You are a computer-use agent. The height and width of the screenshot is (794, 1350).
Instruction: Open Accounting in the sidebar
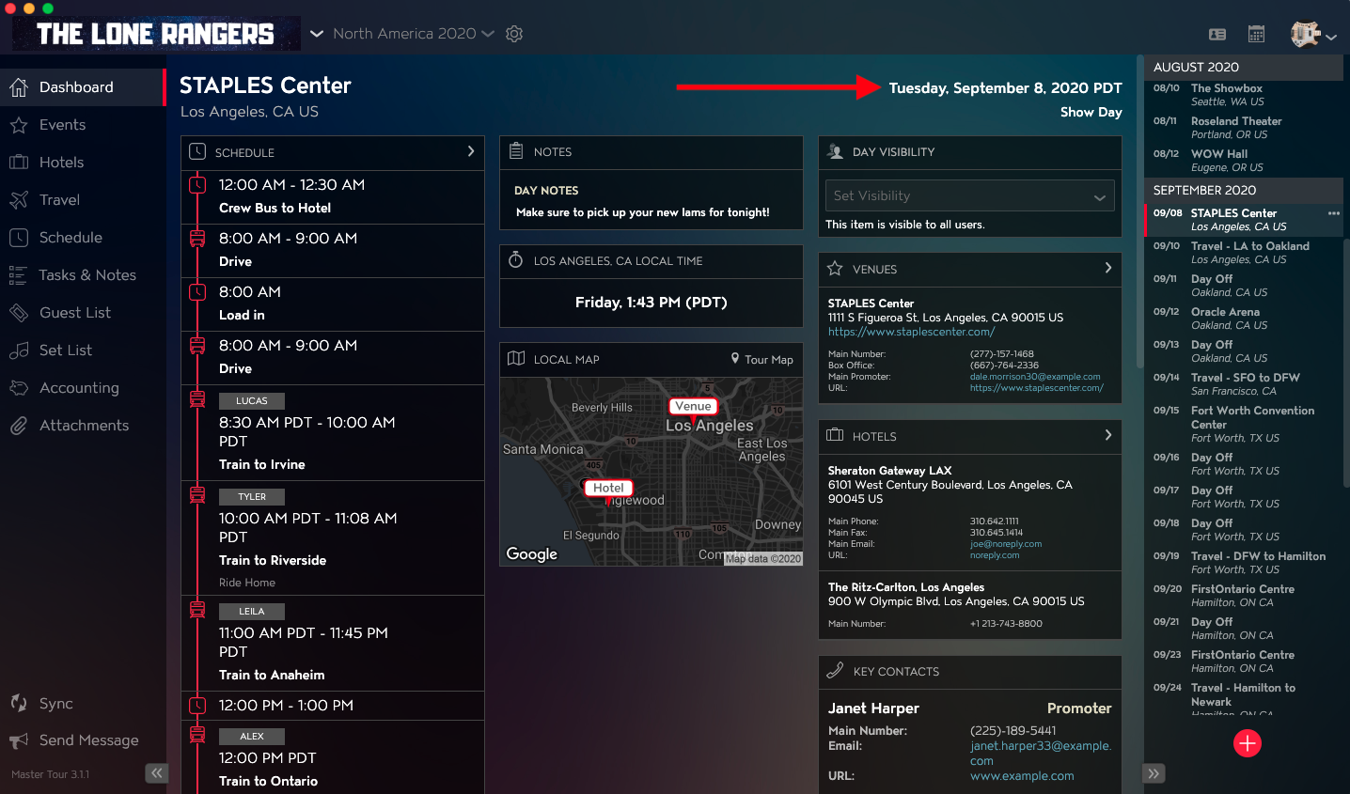[83, 388]
